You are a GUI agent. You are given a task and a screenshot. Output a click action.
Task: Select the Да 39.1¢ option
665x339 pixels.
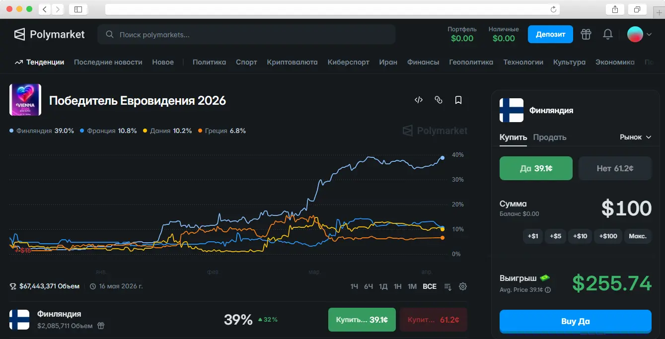(x=536, y=168)
